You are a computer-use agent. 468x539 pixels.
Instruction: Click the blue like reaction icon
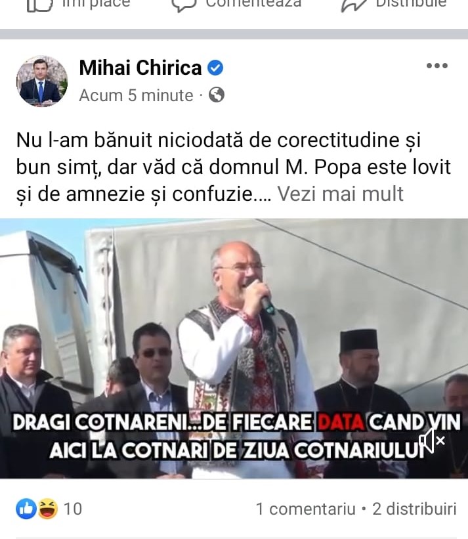[26, 509]
